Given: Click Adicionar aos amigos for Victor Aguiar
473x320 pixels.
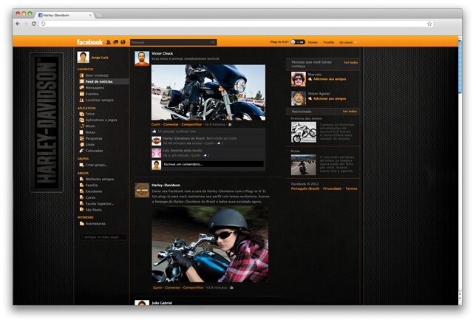Looking at the screenshot, I should (330, 98).
